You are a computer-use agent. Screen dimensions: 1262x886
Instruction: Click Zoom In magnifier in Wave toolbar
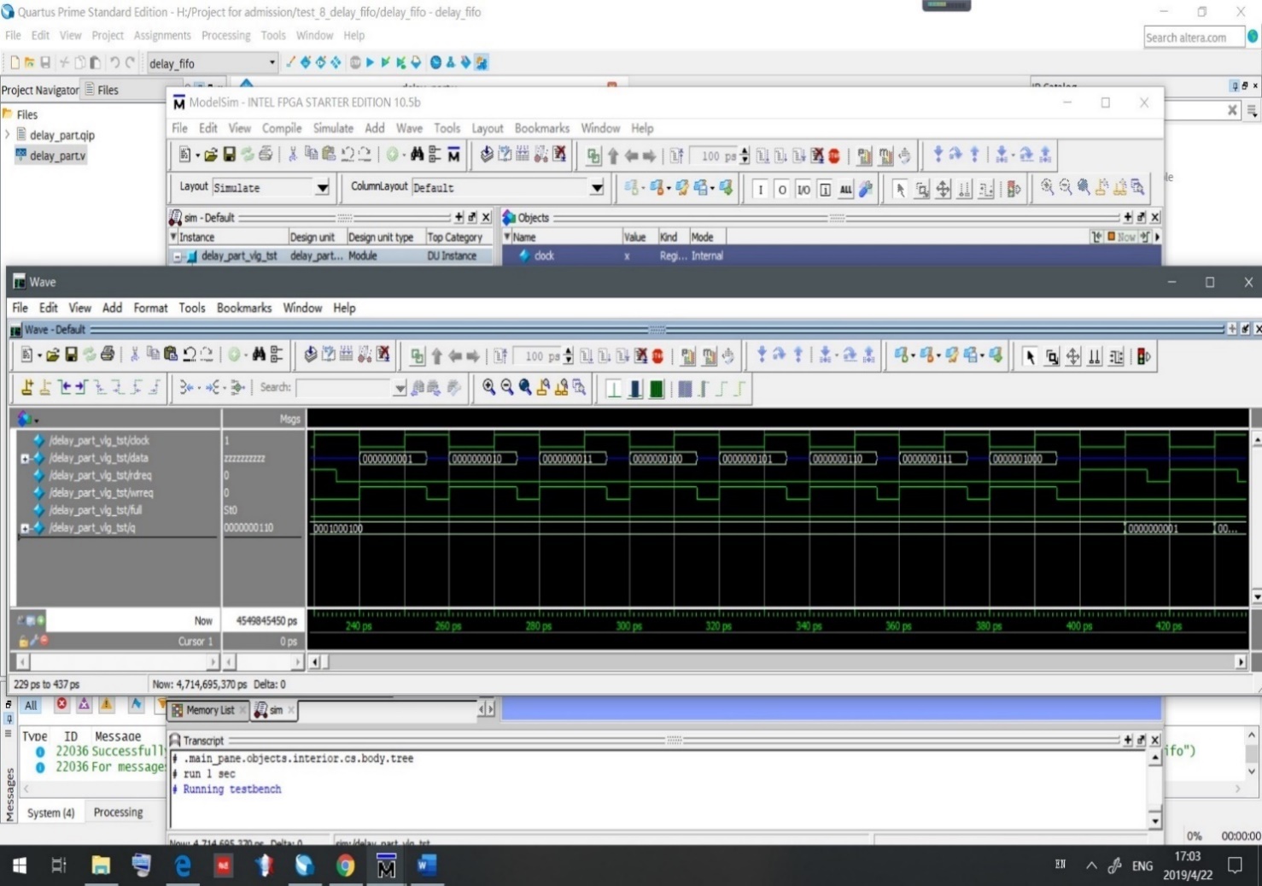coord(488,387)
